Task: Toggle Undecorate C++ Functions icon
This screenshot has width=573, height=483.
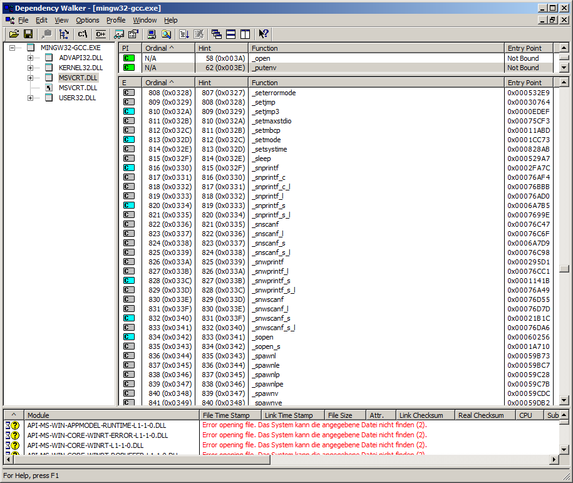Action: (100, 34)
